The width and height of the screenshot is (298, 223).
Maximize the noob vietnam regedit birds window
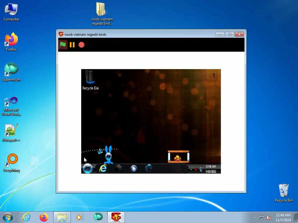pos(230,35)
